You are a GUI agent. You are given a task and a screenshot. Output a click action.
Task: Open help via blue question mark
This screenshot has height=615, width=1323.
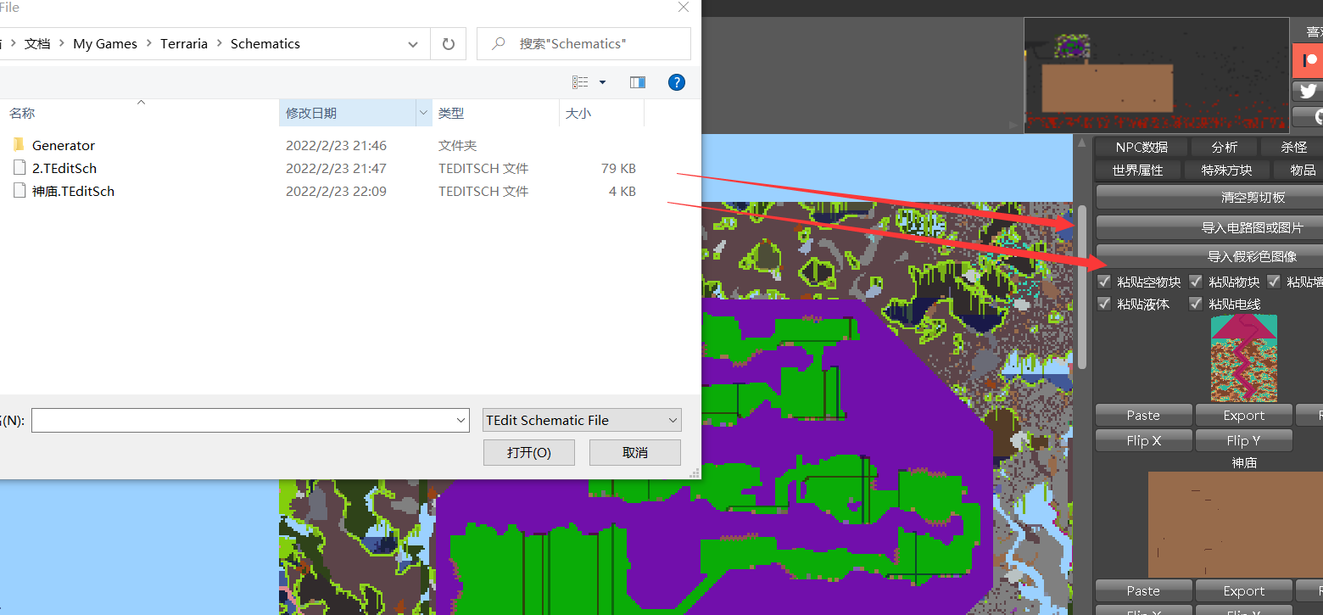point(676,82)
